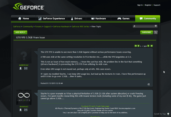Click the forum search input field

145,26
